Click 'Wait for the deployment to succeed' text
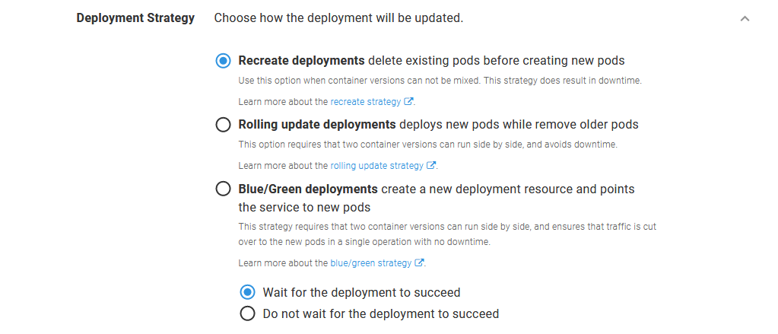This screenshot has height=334, width=778. pyautogui.click(x=361, y=292)
